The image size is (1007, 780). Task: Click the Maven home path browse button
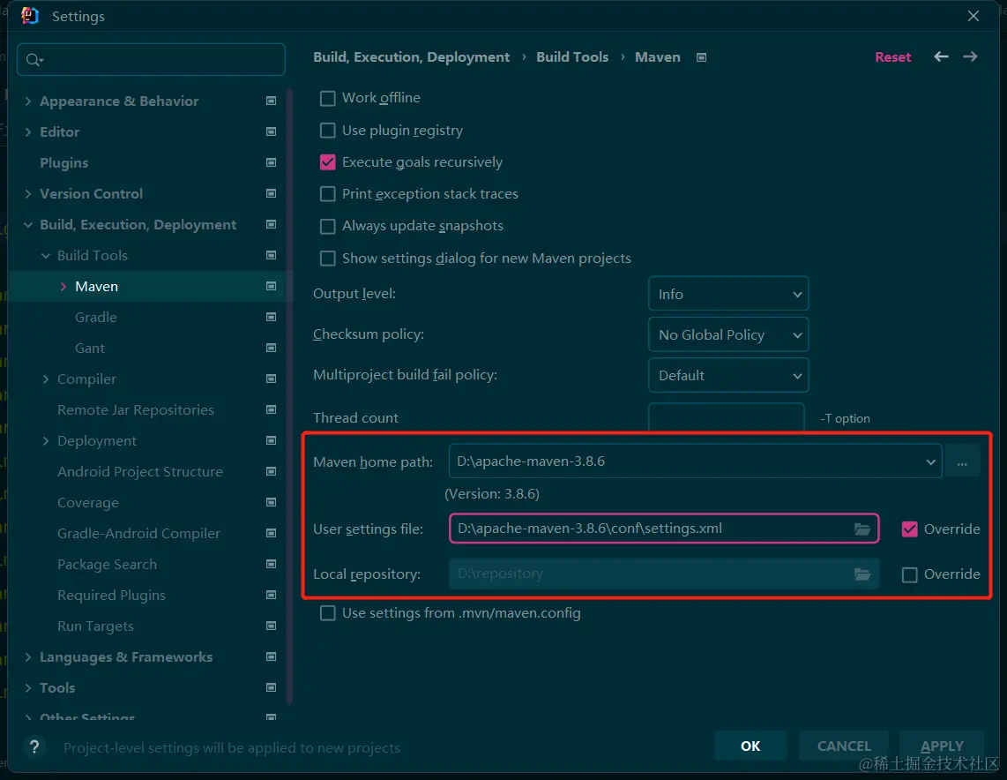click(961, 462)
